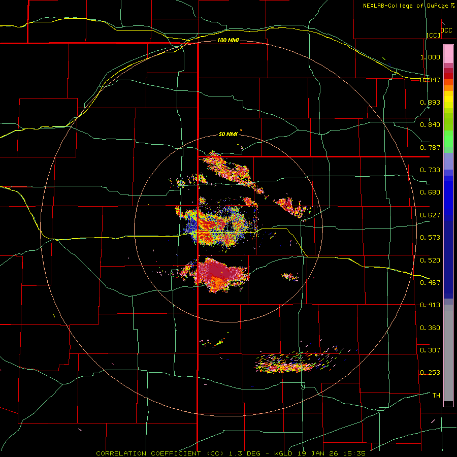Click the 1.000 color scale value
This screenshot has height=457, width=457.
point(430,57)
